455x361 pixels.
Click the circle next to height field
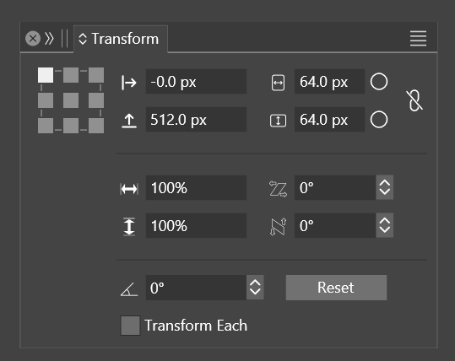tap(379, 120)
